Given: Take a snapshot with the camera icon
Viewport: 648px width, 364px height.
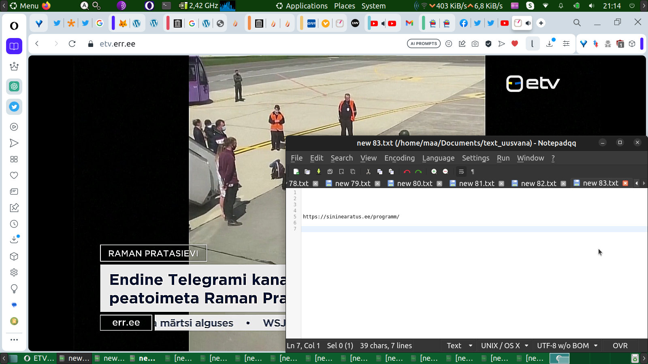Looking at the screenshot, I should 475,44.
